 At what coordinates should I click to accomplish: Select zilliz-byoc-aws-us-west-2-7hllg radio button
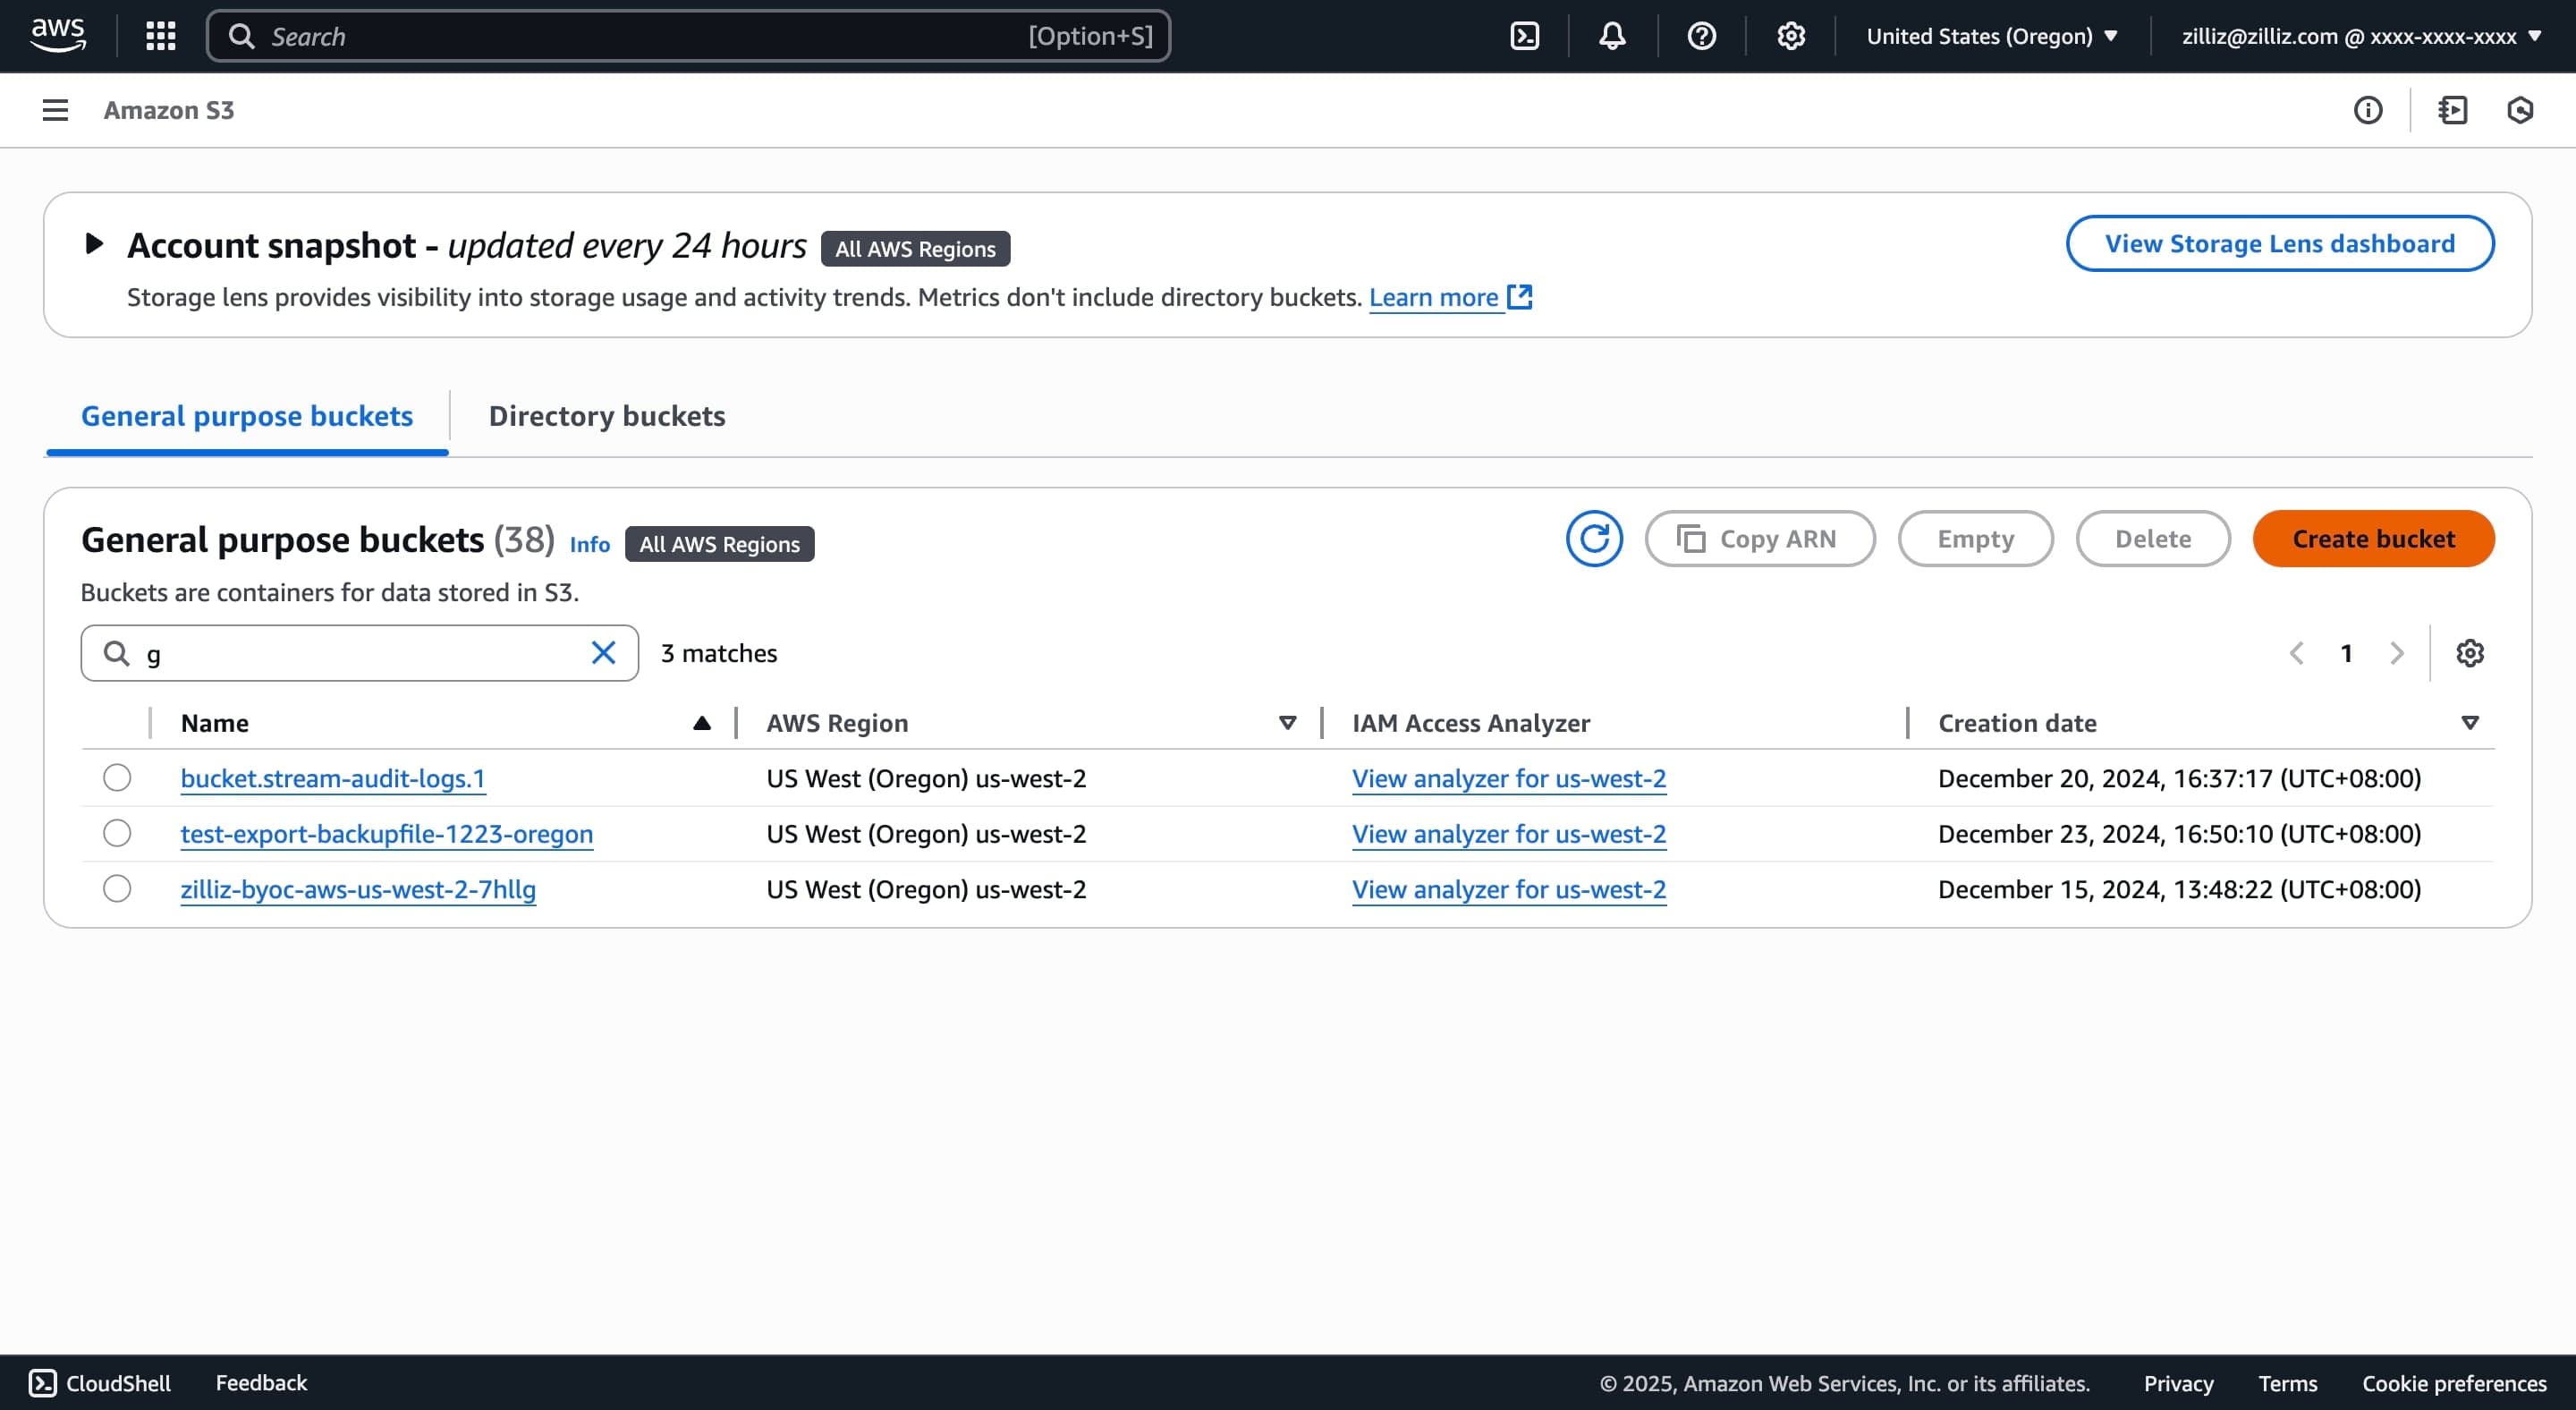[117, 888]
